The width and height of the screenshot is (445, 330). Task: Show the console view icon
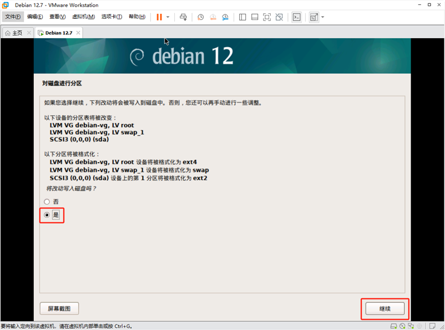[x=296, y=17]
